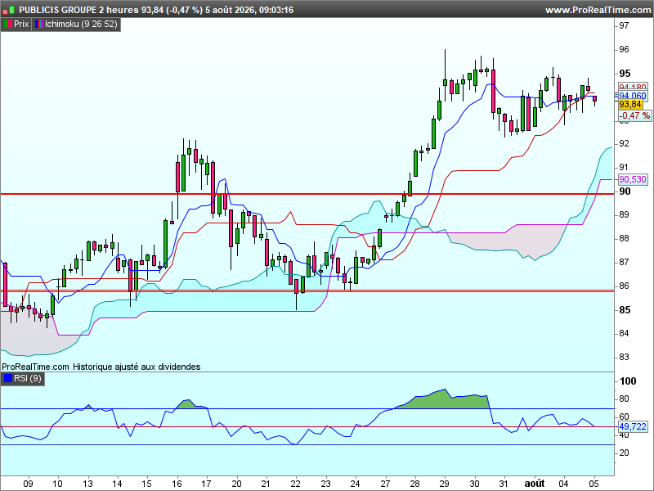
Task: Click price axis label 84
Action: coord(624,333)
